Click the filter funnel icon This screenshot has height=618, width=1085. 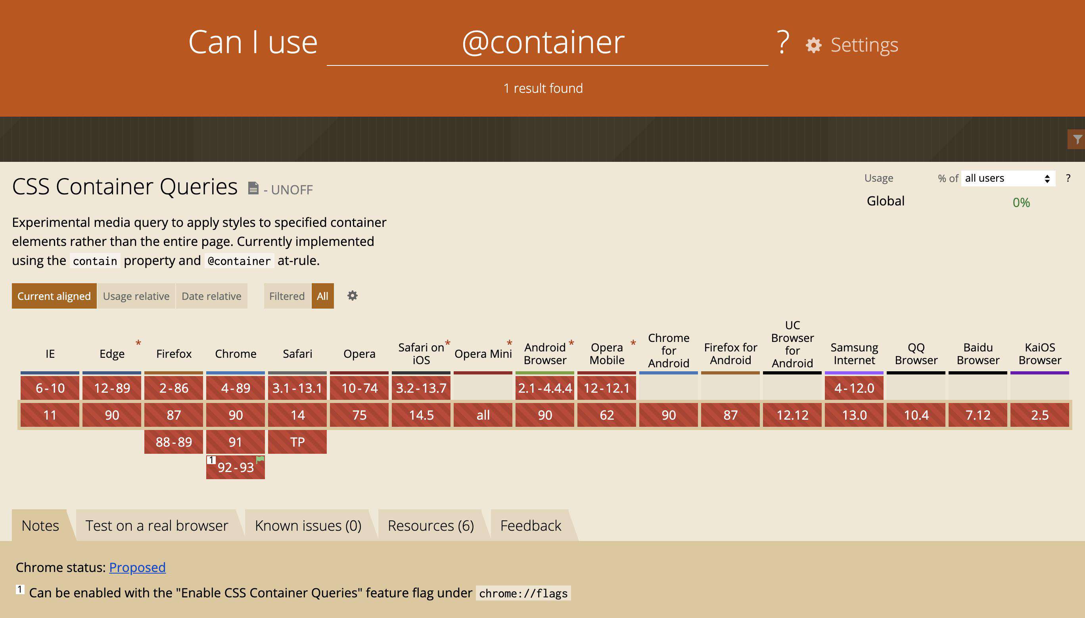(1077, 139)
